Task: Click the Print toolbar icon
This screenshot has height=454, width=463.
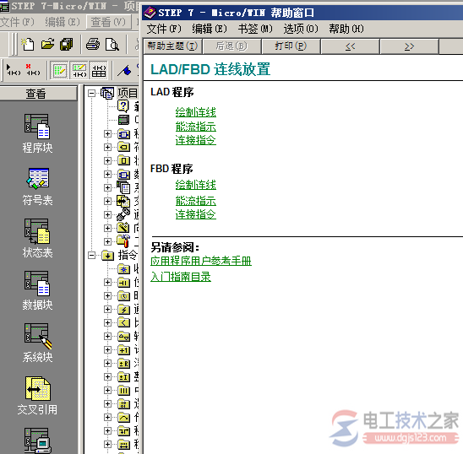Action: tap(93, 45)
